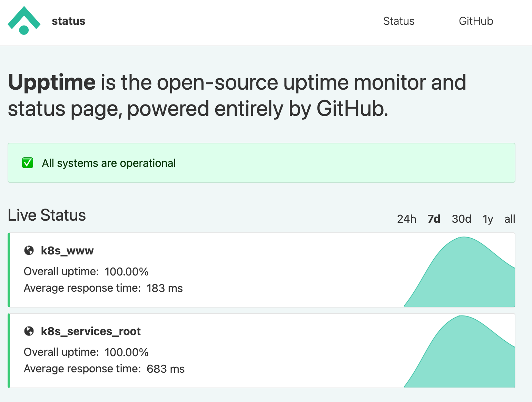The image size is (532, 402).
Task: Click the k8s_www response time graph
Action: coord(459,271)
